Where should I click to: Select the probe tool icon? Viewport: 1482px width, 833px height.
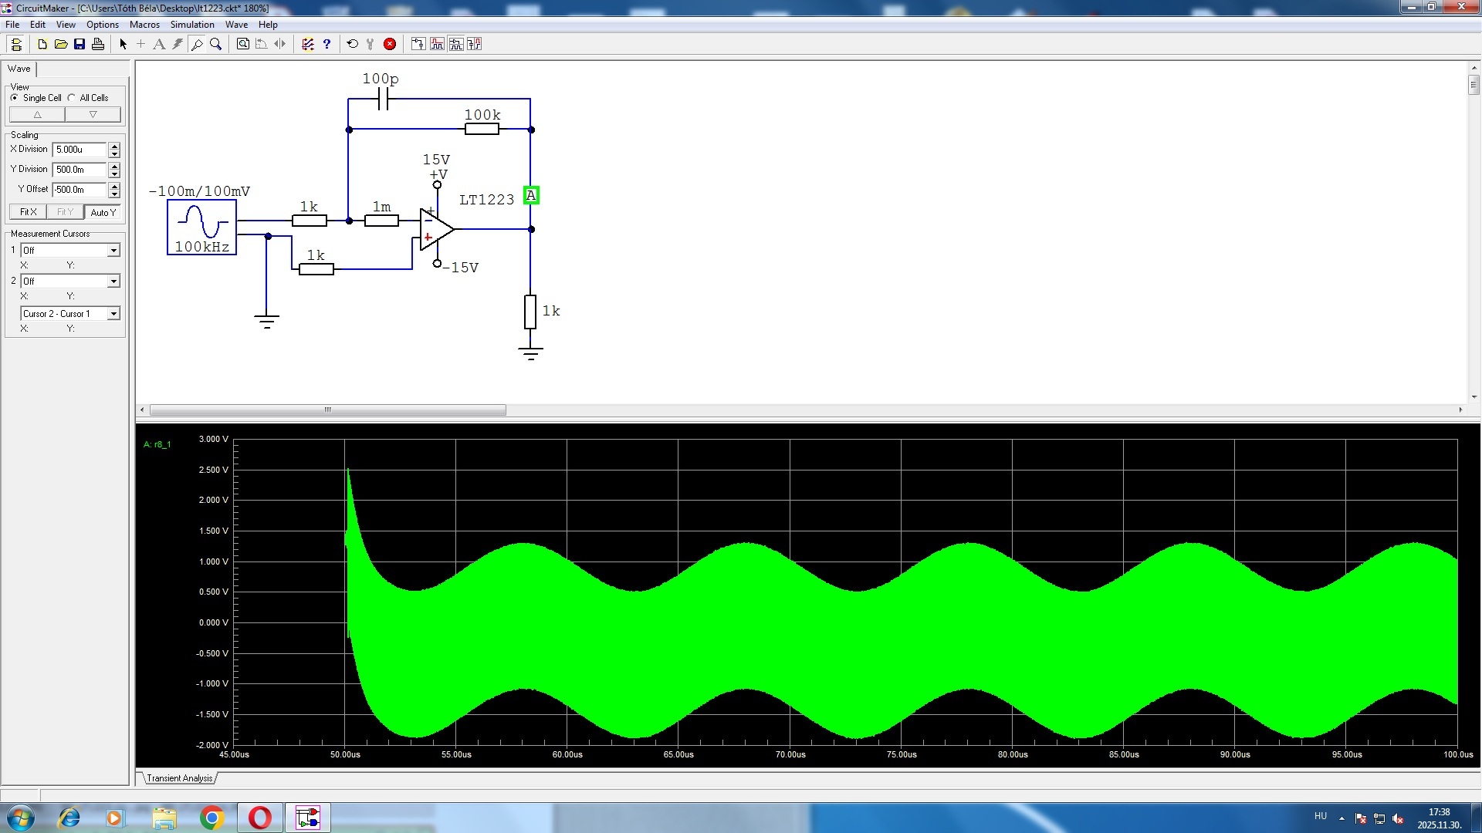pos(197,44)
